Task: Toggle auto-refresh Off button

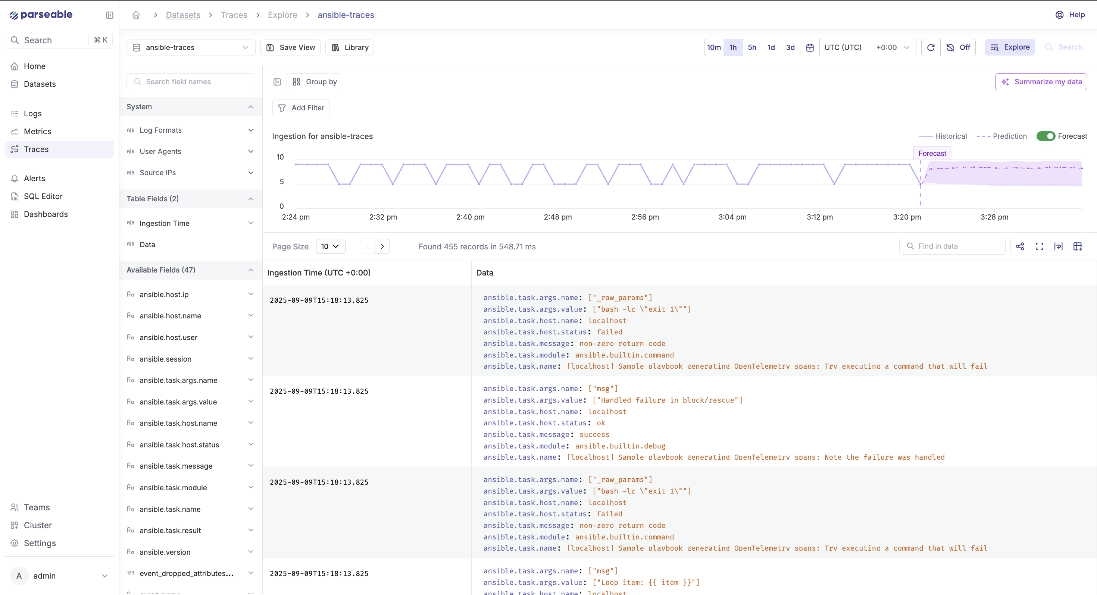Action: pyautogui.click(x=958, y=47)
